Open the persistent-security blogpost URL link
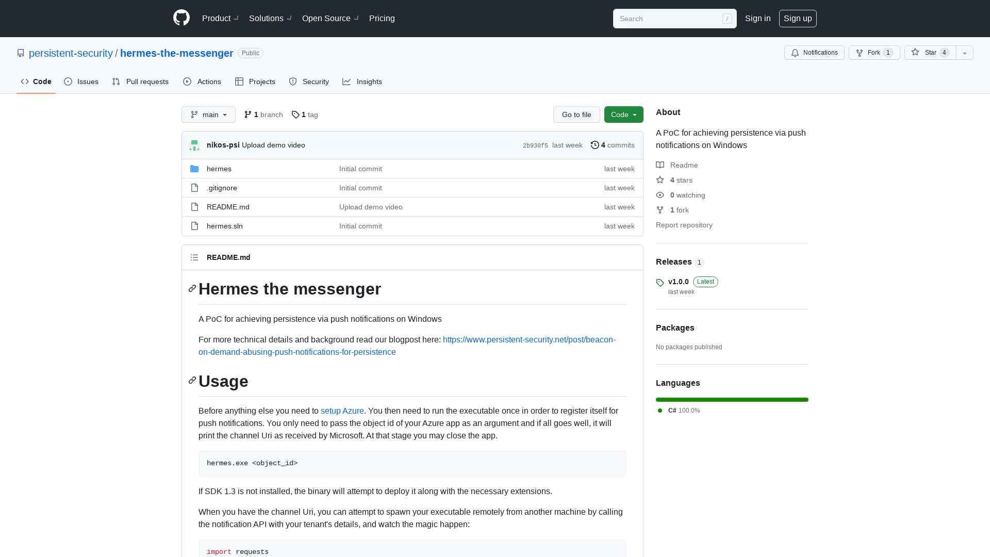The width and height of the screenshot is (990, 557). click(407, 346)
